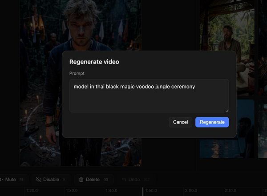
Task: Click the 1:20.0 timeline marker
Action: 32,191
